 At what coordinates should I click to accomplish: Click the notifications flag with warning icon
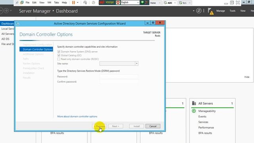pyautogui.click(x=210, y=11)
